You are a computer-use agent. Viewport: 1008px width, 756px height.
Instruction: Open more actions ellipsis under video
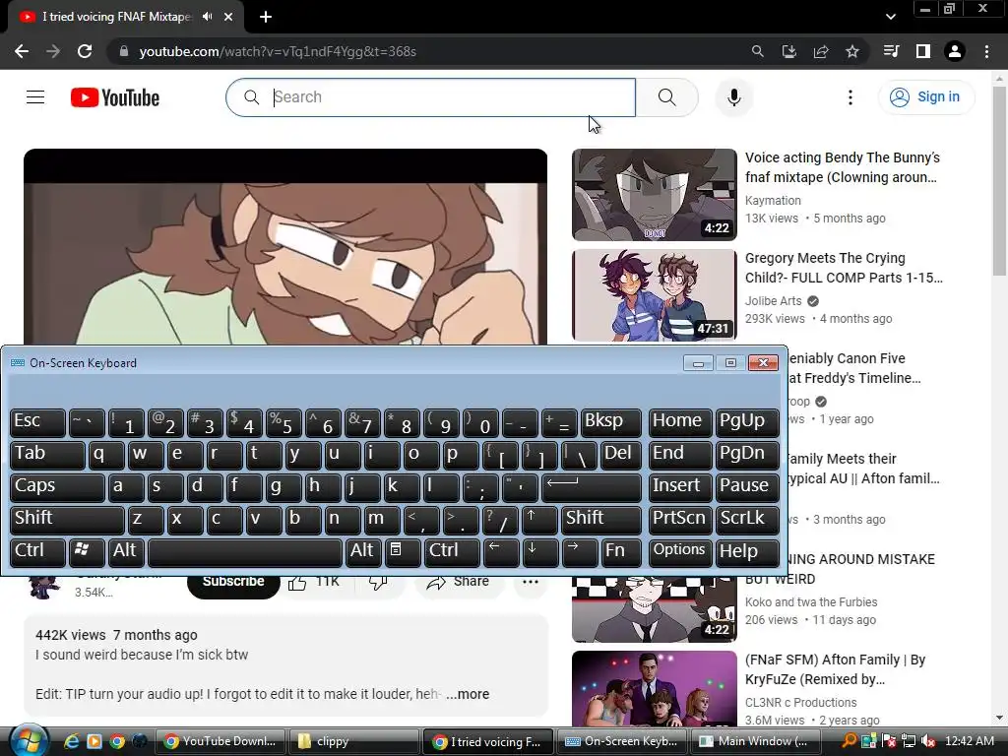click(531, 583)
